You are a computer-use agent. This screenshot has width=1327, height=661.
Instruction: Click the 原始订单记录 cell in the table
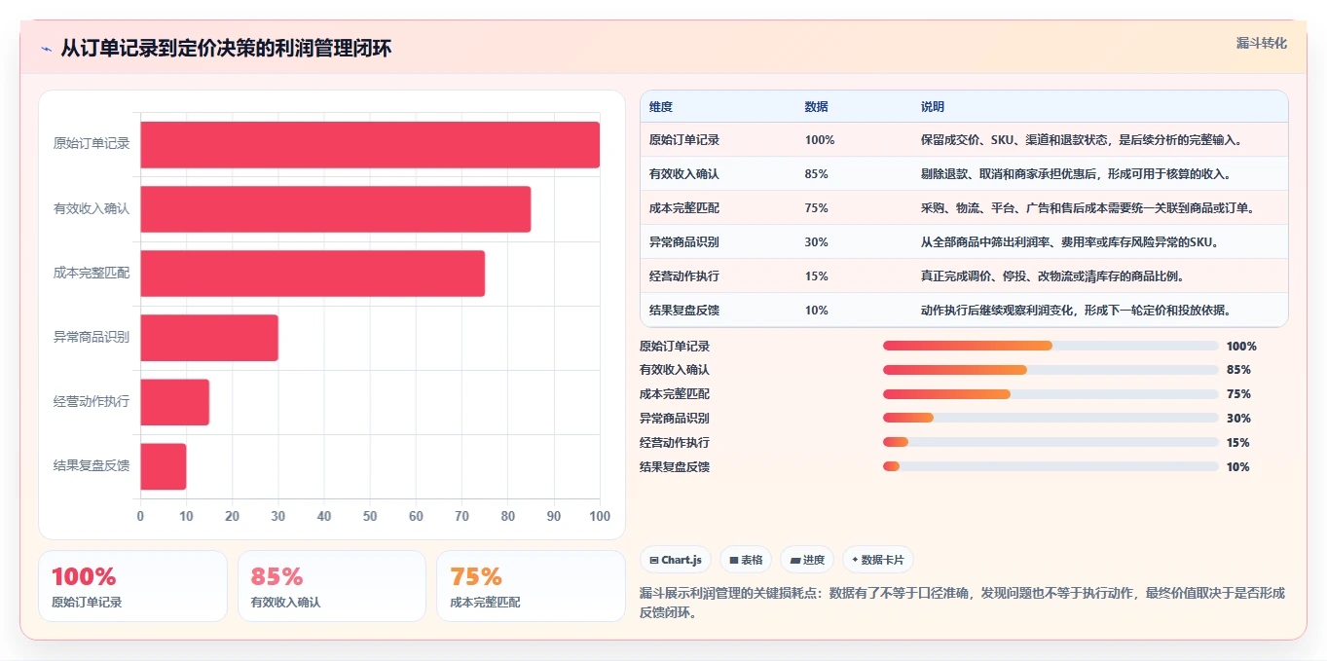(684, 140)
